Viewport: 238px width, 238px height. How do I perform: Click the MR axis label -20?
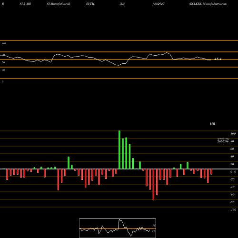232,179
